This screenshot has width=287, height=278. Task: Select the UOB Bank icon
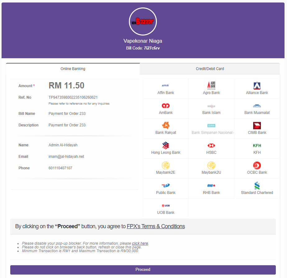[x=166, y=205]
